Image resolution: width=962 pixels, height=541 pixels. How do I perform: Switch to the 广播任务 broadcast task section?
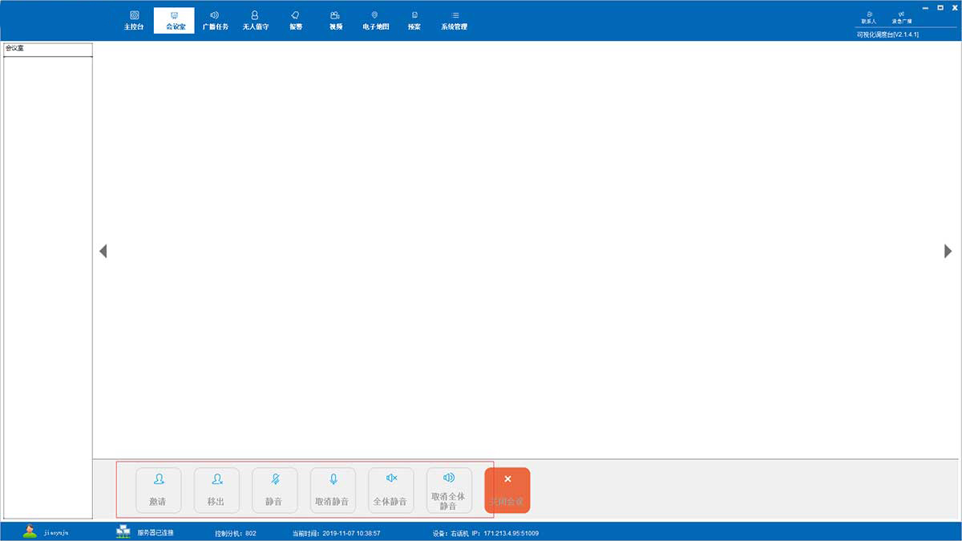[x=215, y=20]
